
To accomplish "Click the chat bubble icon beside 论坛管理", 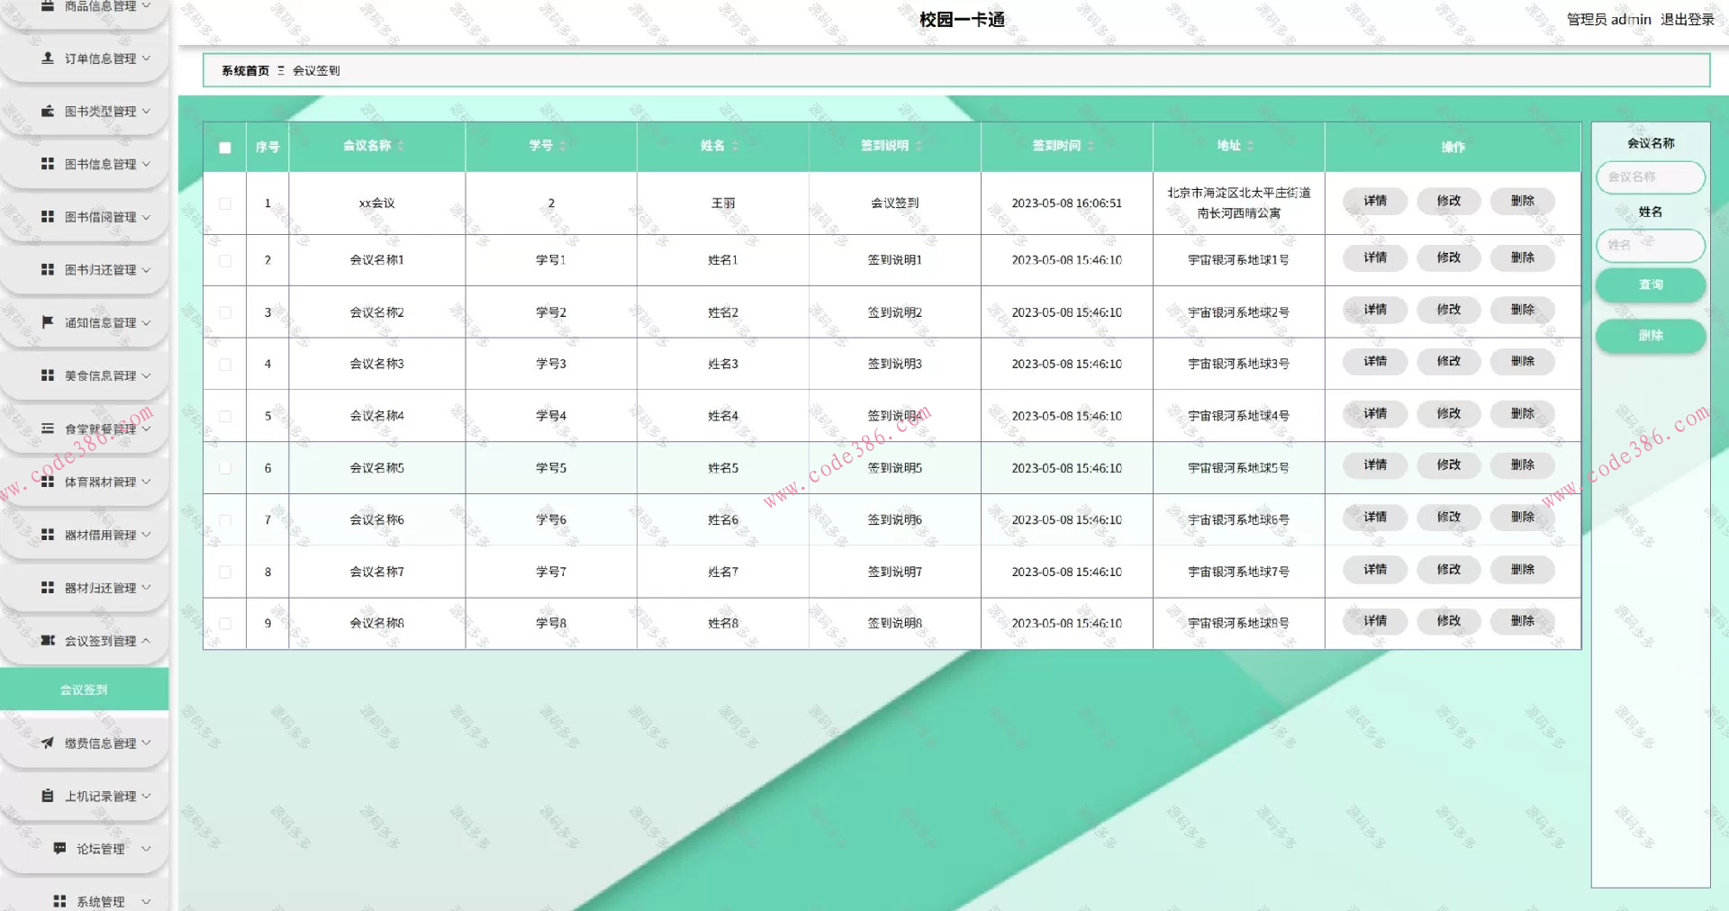I will [x=59, y=848].
